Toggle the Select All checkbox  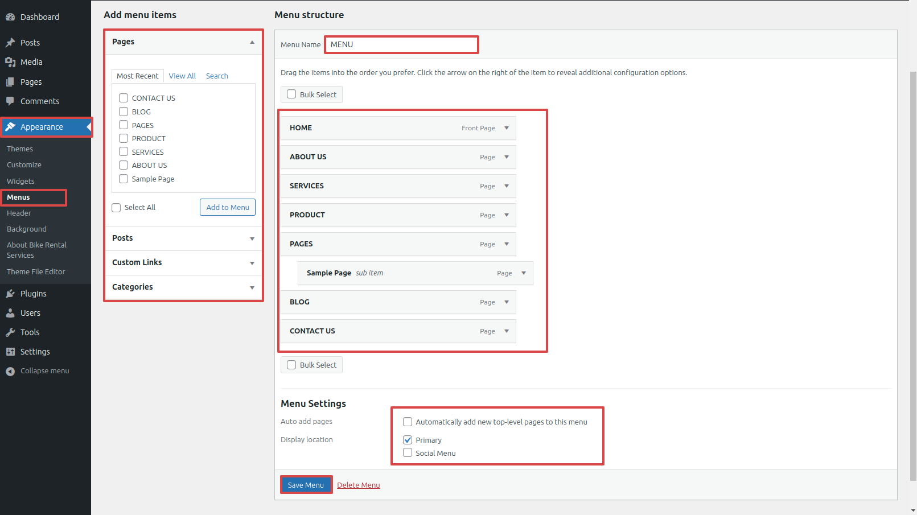pyautogui.click(x=117, y=208)
